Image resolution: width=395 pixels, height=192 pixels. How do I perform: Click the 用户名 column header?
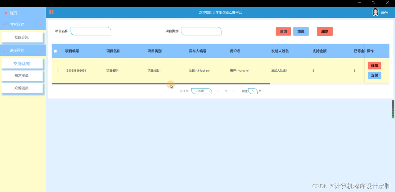click(235, 51)
